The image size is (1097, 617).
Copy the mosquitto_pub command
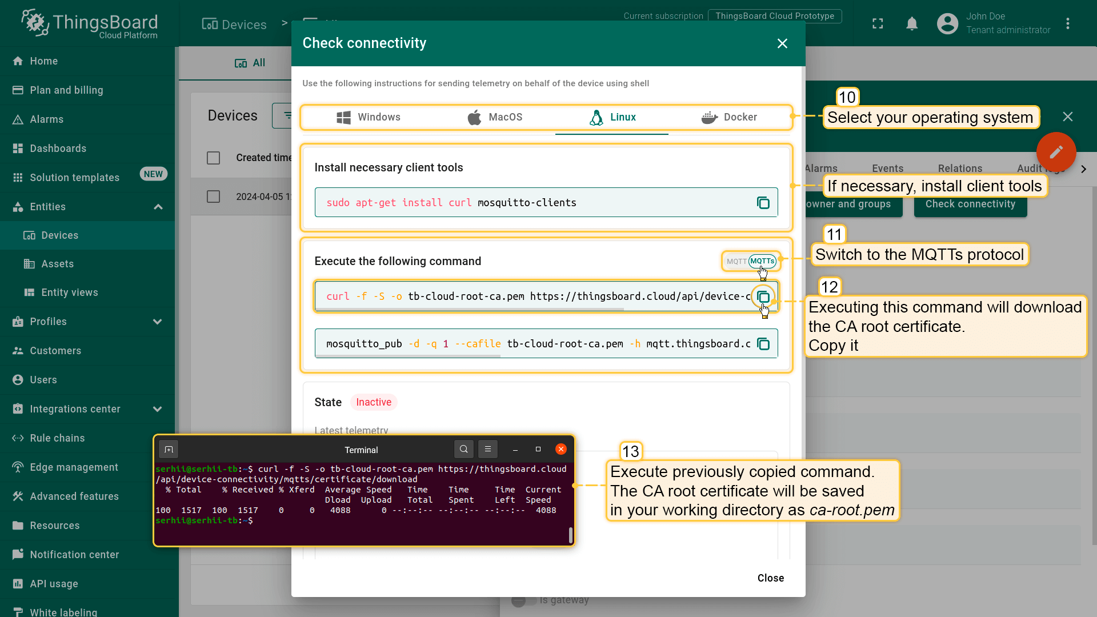(763, 344)
